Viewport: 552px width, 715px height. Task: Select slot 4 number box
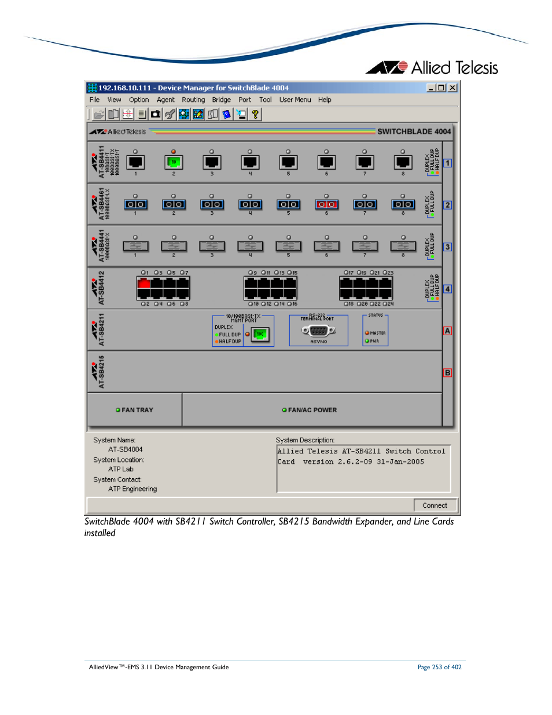[x=447, y=289]
